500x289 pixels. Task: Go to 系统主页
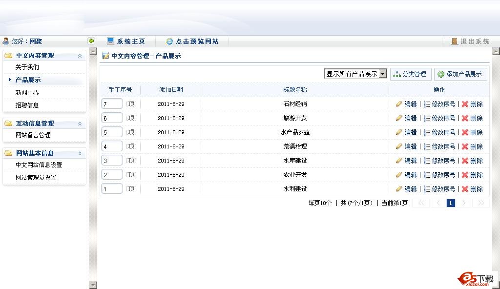(x=131, y=41)
